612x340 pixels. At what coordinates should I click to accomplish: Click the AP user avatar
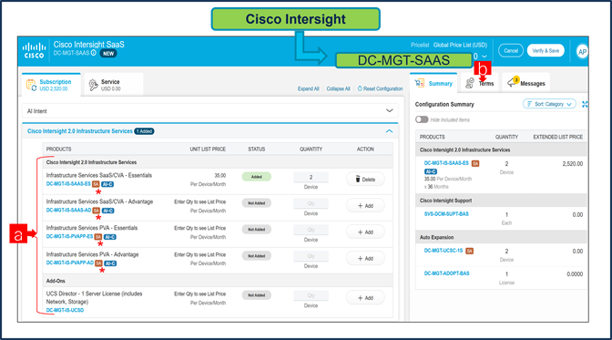click(x=582, y=52)
